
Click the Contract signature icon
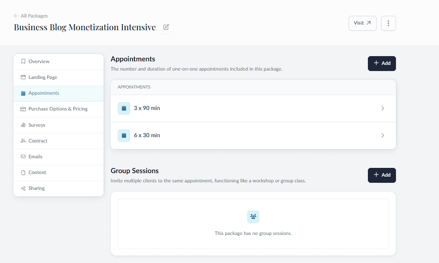(23, 141)
